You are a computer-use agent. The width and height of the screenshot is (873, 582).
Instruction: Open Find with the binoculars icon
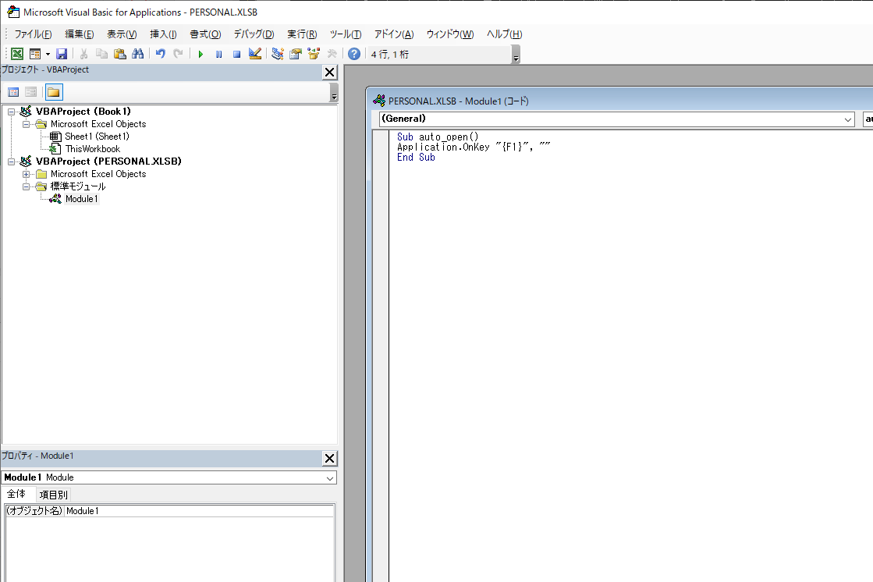coord(137,54)
